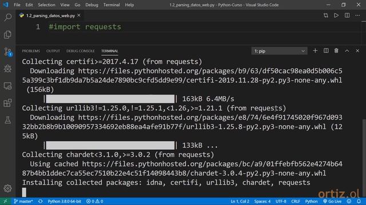Screen dimensions: 366x205
Task: Switch to the PROBLEMS panel tab
Action: click(31, 51)
